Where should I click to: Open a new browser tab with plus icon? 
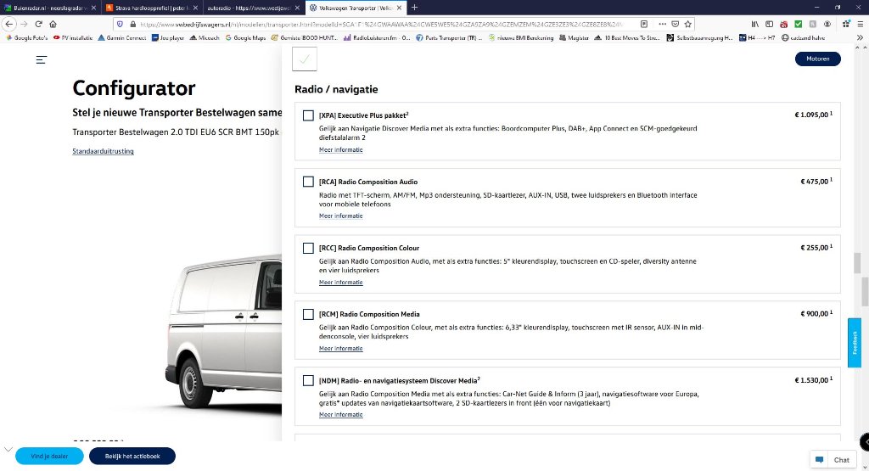pos(414,8)
